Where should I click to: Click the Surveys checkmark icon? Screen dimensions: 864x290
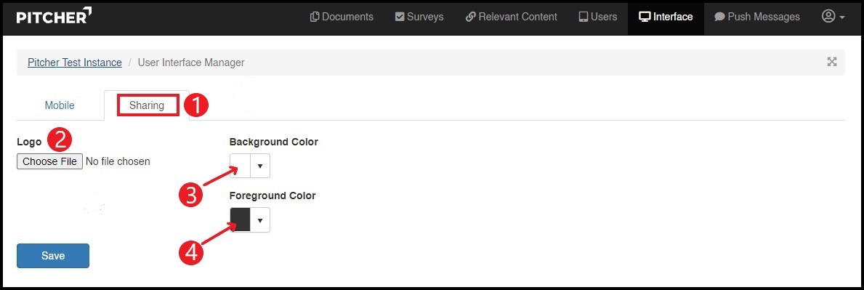click(x=400, y=17)
